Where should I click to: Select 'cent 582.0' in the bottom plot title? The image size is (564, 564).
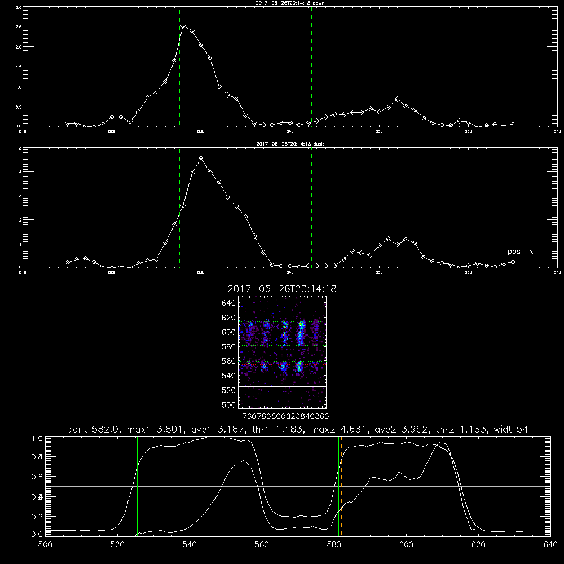point(94,429)
